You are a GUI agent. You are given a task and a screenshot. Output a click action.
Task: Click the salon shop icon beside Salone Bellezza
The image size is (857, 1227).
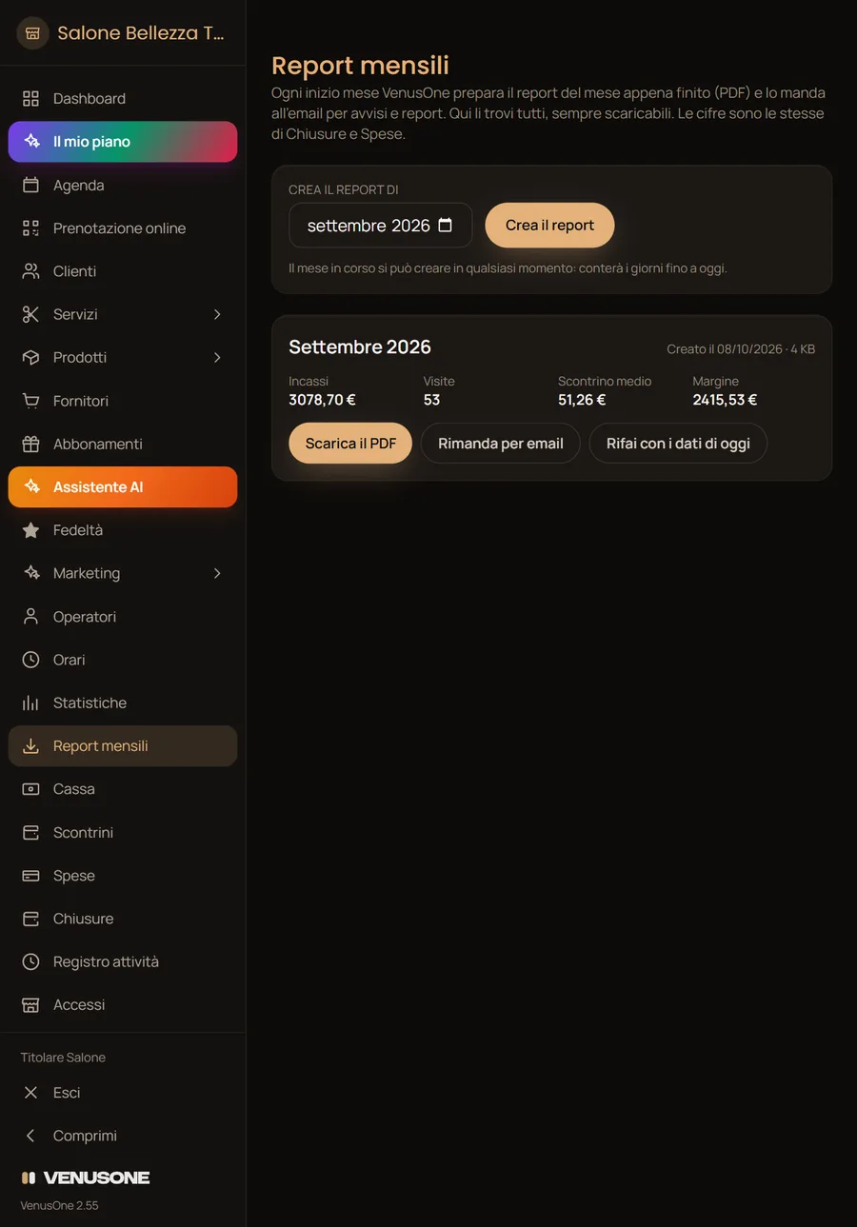(x=32, y=33)
